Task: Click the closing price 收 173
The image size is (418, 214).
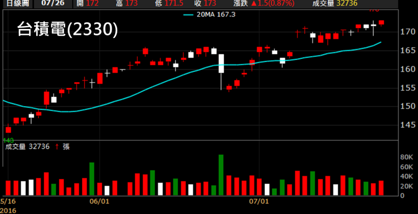Action: pos(205,3)
